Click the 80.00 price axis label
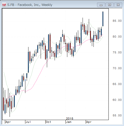This screenshot has height=126, width=124. pyautogui.click(x=117, y=37)
